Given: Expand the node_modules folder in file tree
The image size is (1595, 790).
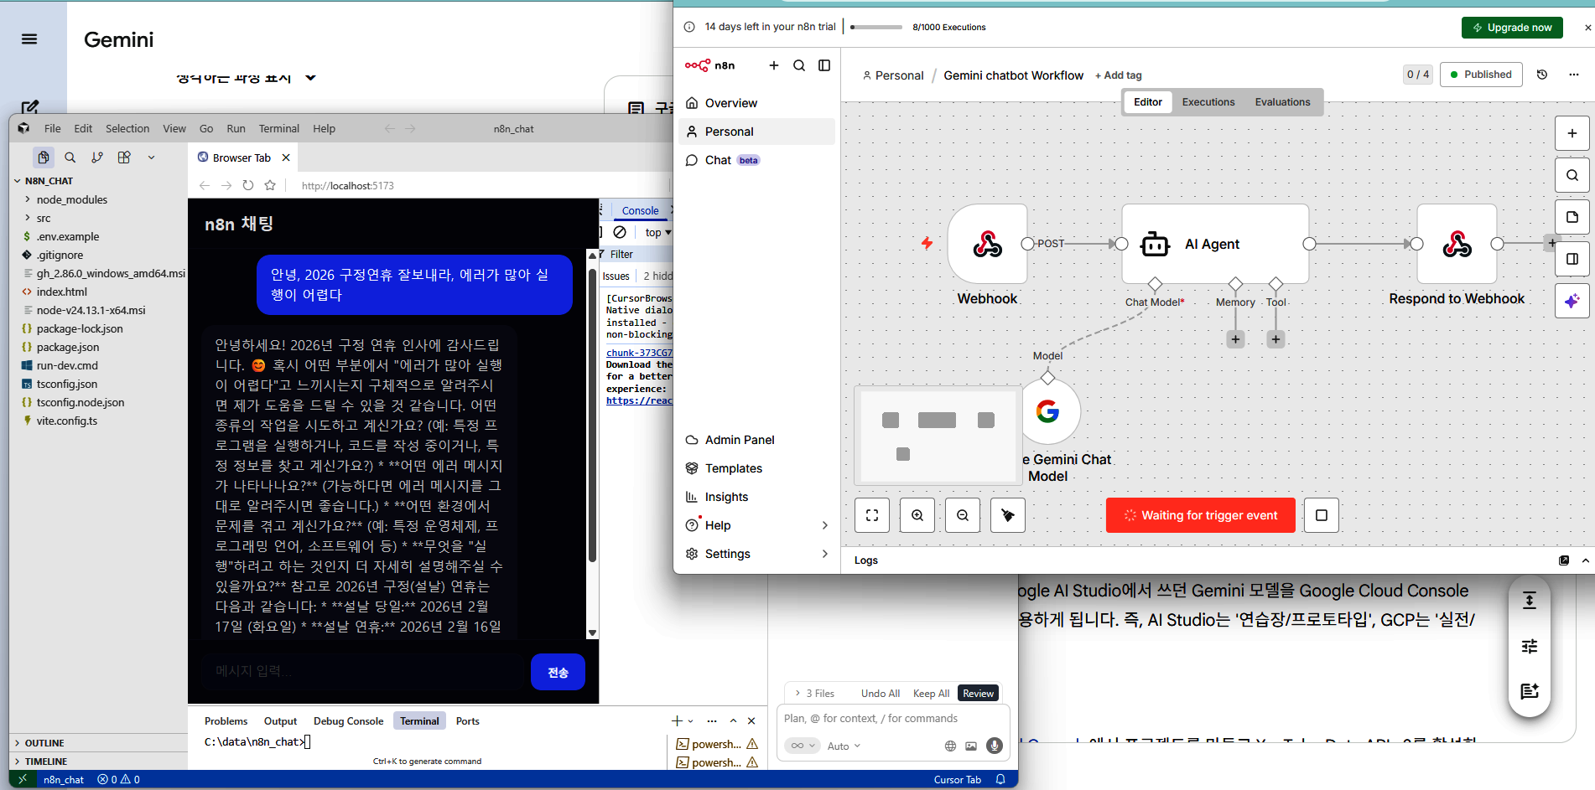Looking at the screenshot, I should coord(70,199).
